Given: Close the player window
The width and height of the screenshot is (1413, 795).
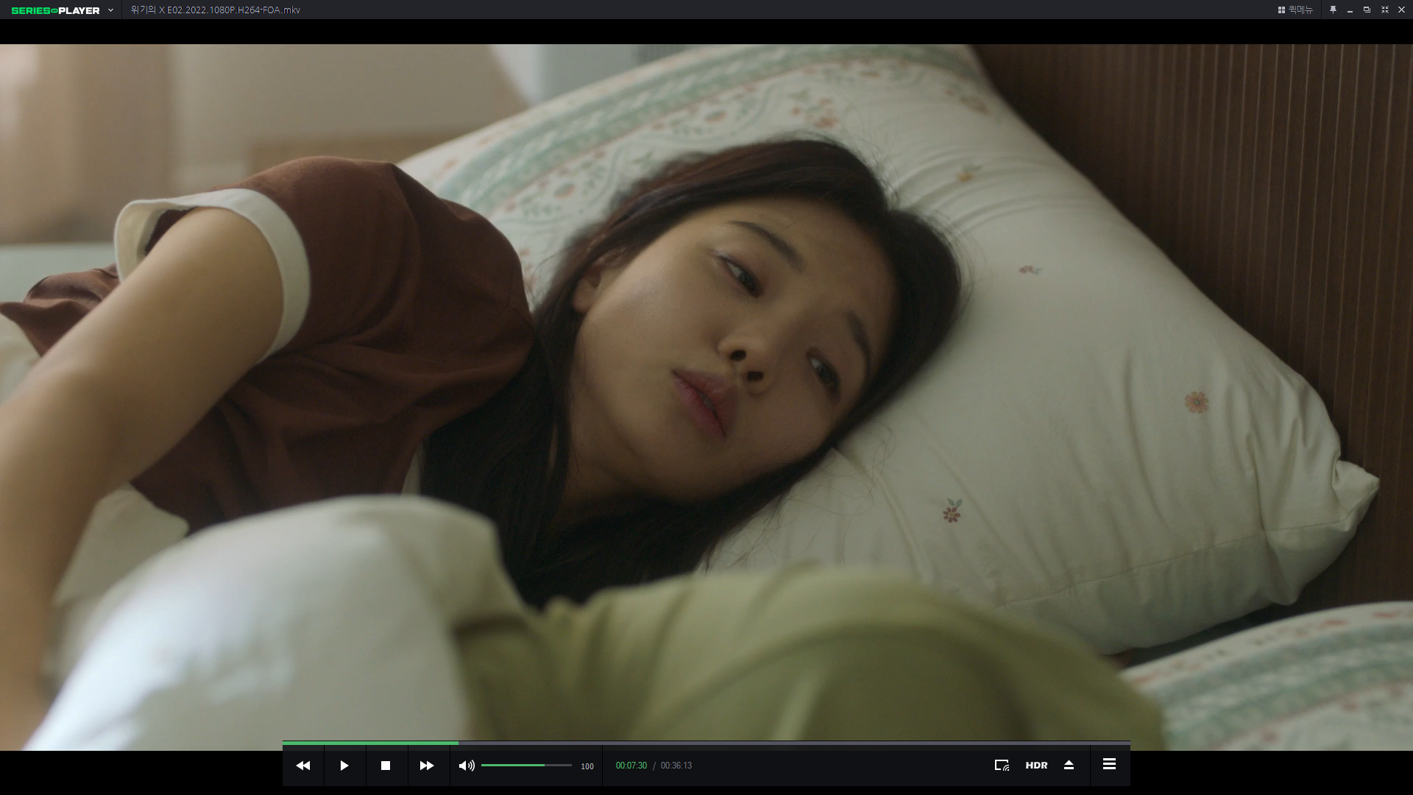Looking at the screenshot, I should pos(1402,10).
